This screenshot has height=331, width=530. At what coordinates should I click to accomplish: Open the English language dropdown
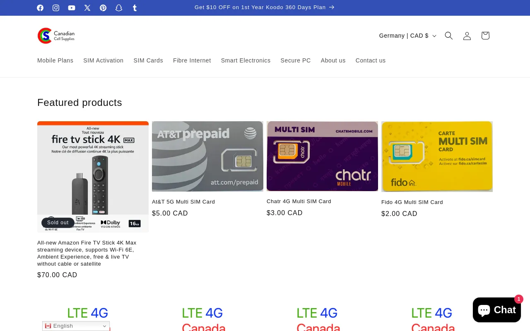(76, 326)
